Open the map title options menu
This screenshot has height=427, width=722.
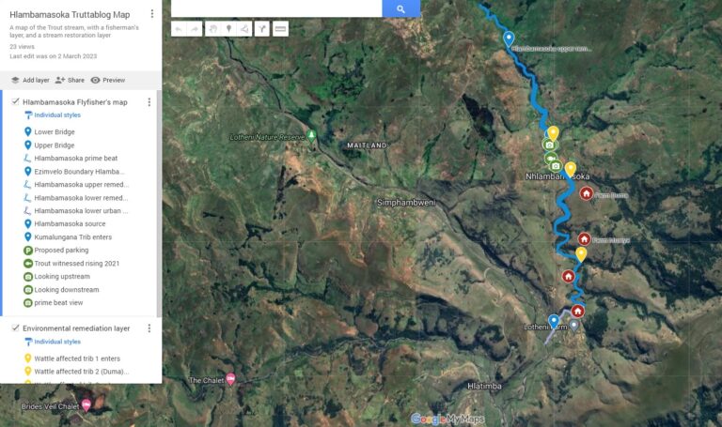pyautogui.click(x=152, y=14)
